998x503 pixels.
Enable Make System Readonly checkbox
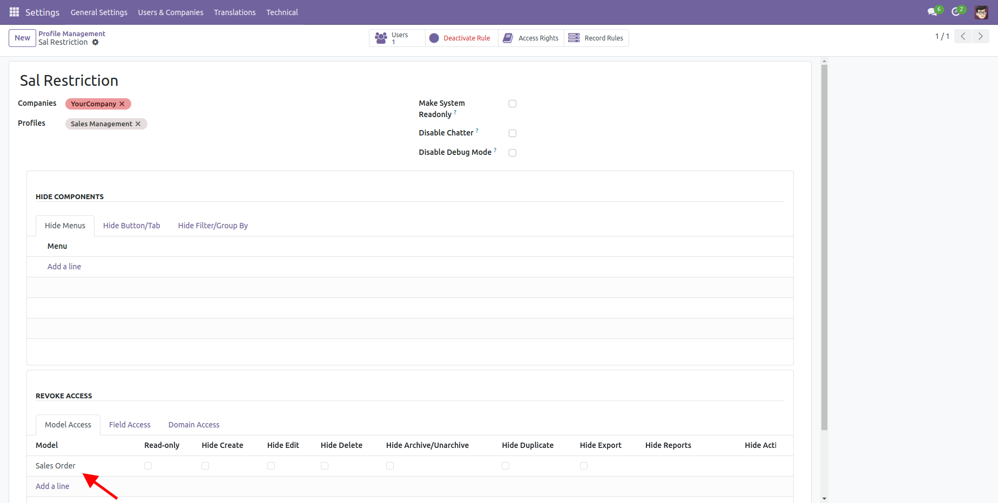(513, 104)
